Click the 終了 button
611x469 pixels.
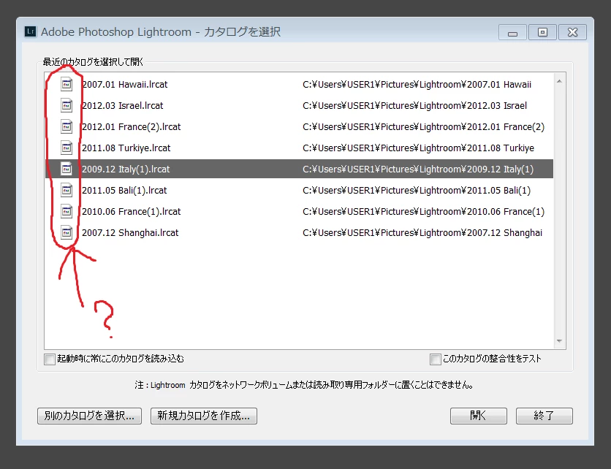[x=544, y=416]
